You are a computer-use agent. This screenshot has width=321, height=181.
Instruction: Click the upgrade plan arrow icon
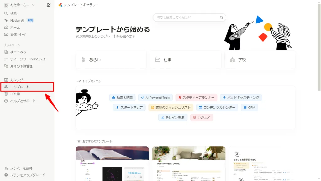coord(6,175)
